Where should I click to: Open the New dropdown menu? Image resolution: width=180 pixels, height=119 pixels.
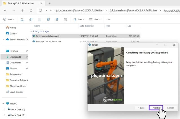[x=9, y=20]
